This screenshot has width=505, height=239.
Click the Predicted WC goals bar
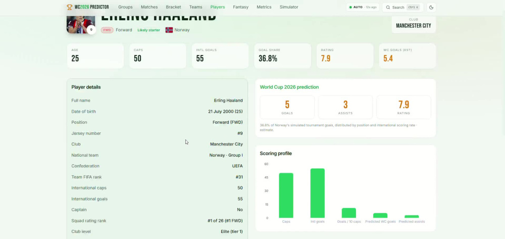pos(380,215)
